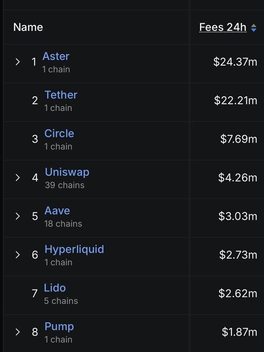
Task: Expand the Uniswap row chevron
Action: 18,178
